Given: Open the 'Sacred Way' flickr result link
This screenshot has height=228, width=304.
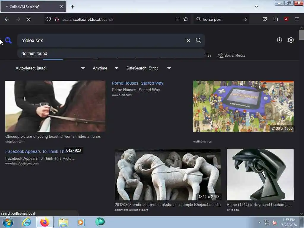Looking at the screenshot, I should tap(137, 83).
